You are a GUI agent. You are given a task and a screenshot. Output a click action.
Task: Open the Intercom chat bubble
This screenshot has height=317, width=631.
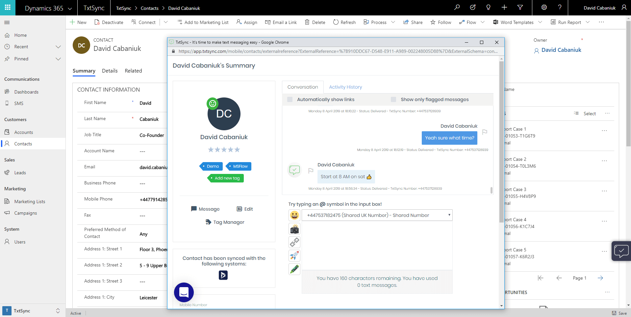pos(184,292)
